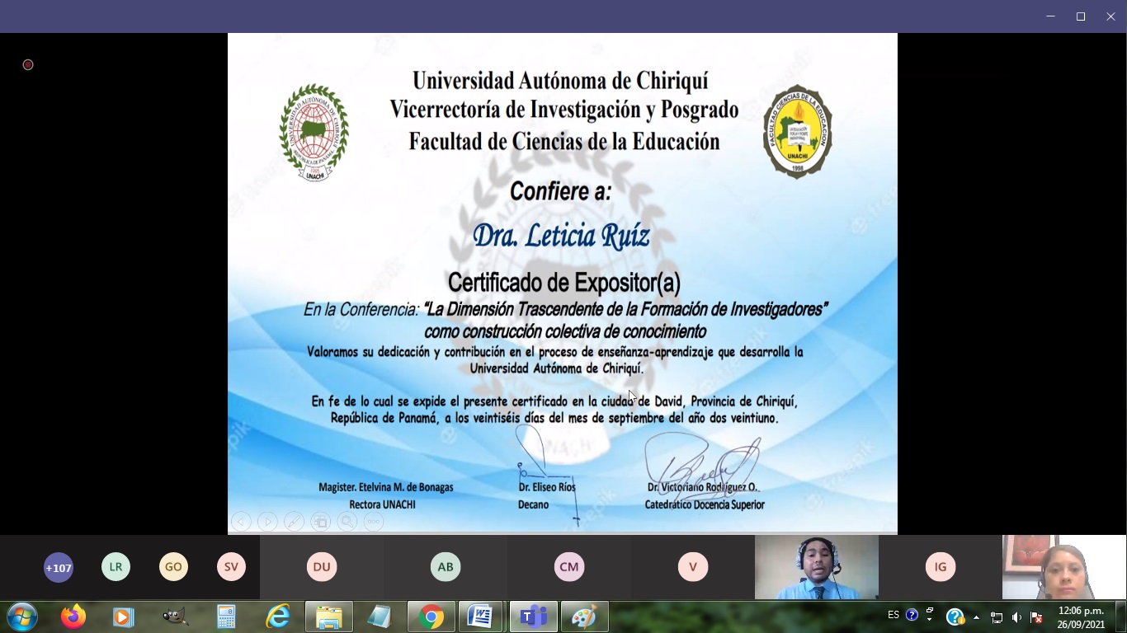
Task: Select participant tile CM
Action: pos(569,567)
